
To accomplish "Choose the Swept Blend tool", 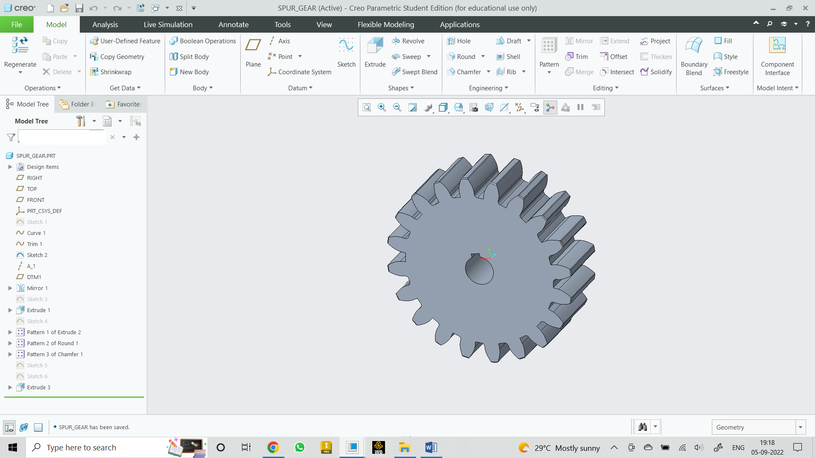I will (414, 72).
